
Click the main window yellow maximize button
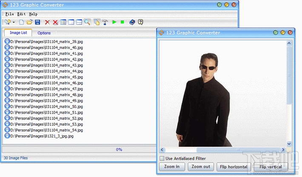coord(226,5)
